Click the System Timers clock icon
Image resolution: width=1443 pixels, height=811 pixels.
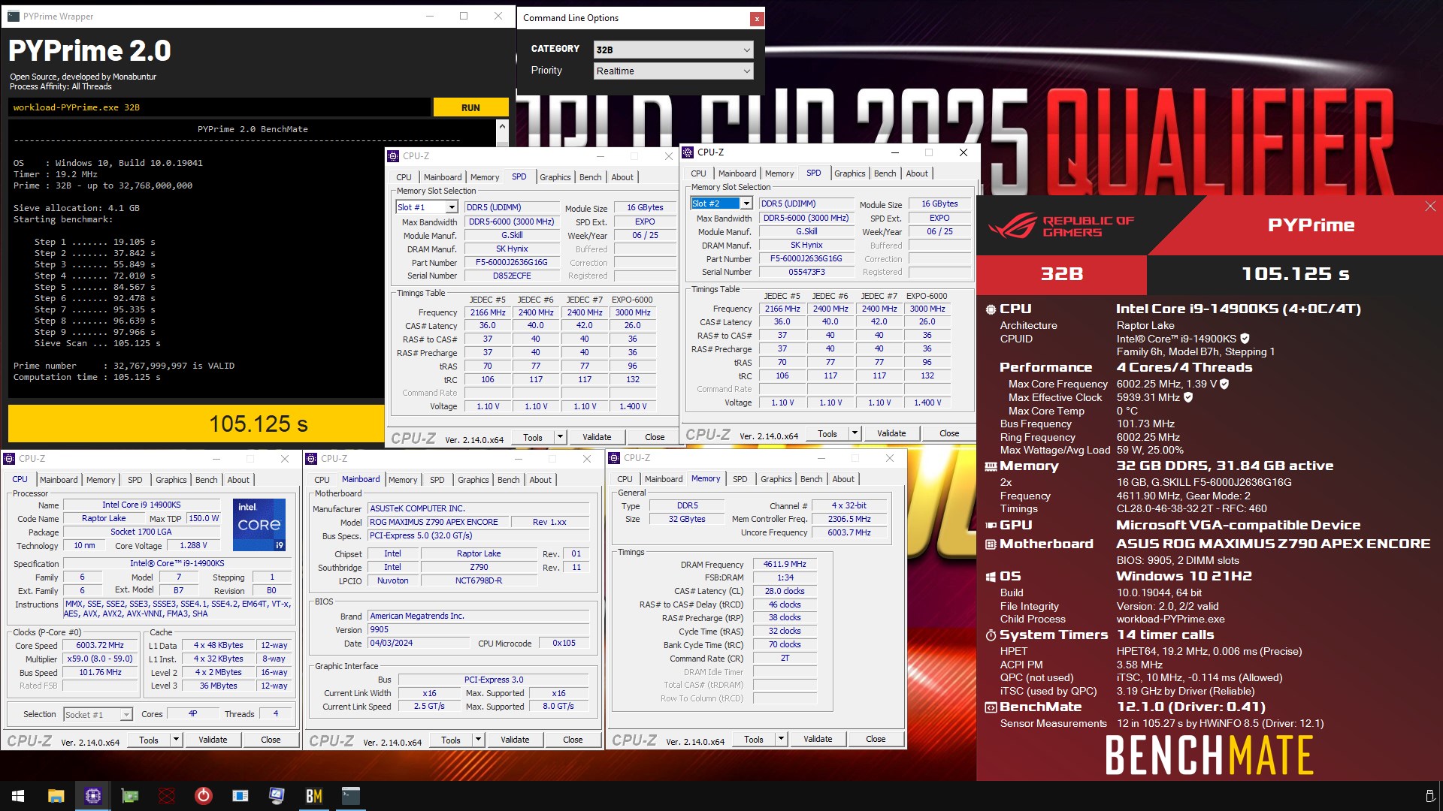coord(991,635)
